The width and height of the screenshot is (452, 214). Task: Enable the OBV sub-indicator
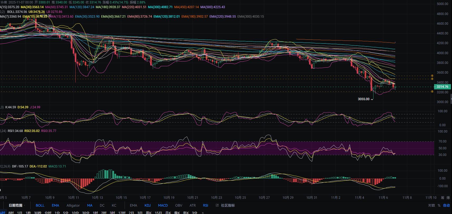(179, 205)
